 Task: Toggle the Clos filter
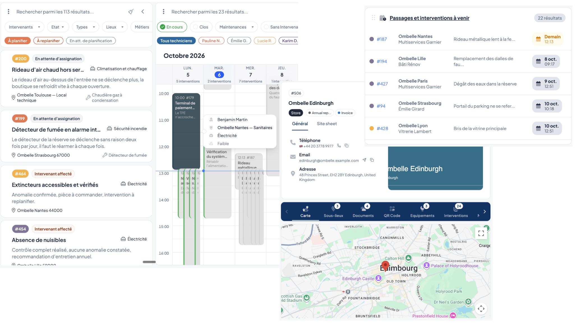[x=201, y=27]
